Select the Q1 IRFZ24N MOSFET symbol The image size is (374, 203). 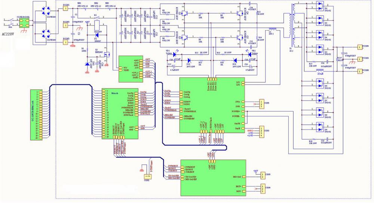107,55
